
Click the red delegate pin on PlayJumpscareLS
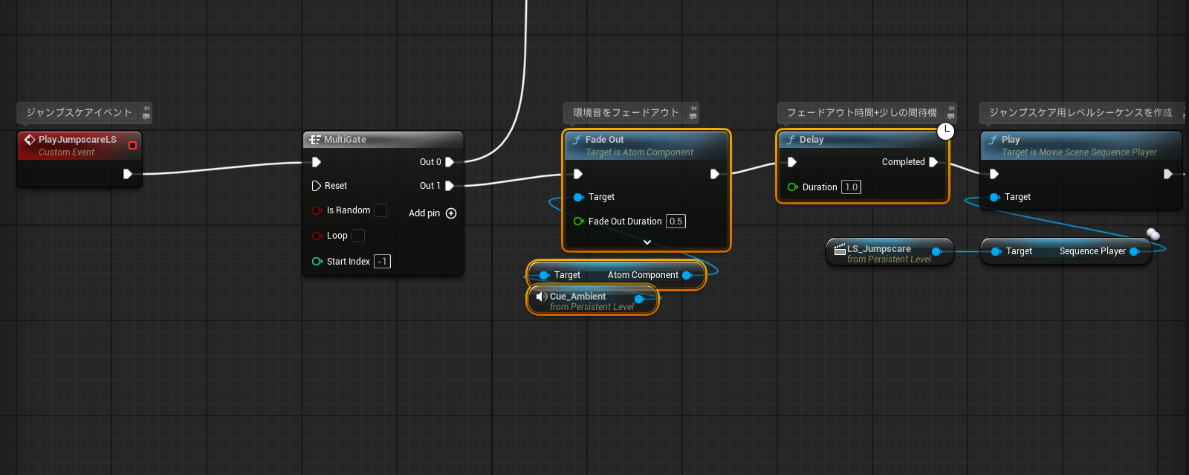coord(132,145)
